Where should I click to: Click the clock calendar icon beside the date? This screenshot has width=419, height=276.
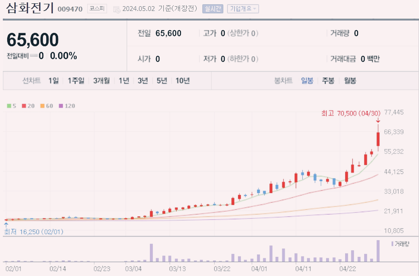coord(117,10)
